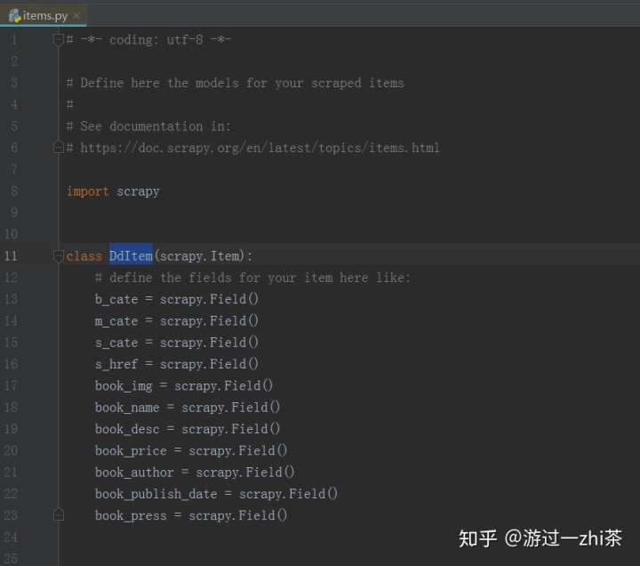640x566 pixels.
Task: Click line number 11 in the gutter
Action: (11, 256)
